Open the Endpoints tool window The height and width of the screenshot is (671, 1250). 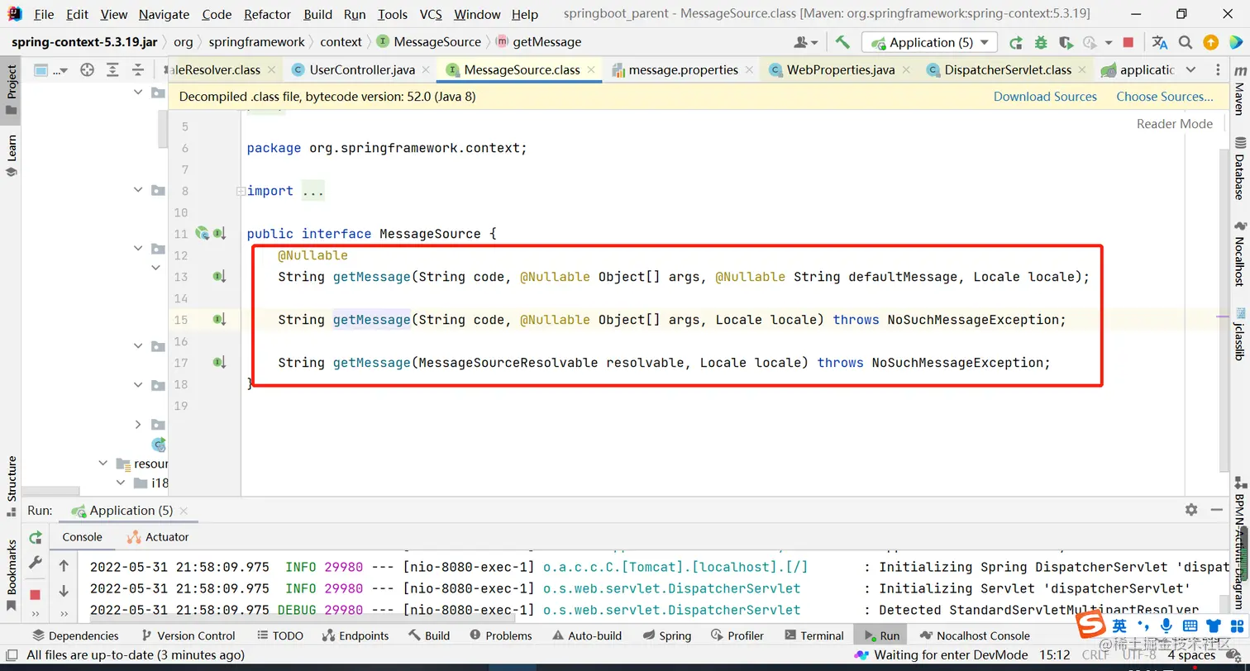(x=355, y=635)
